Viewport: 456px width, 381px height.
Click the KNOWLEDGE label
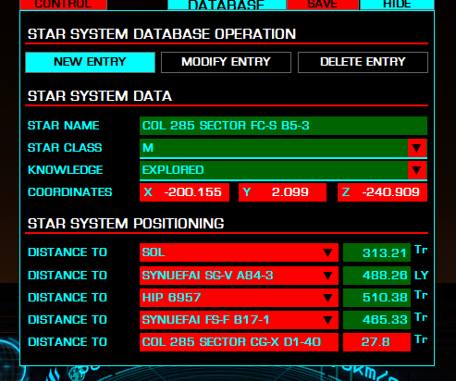[x=66, y=170]
